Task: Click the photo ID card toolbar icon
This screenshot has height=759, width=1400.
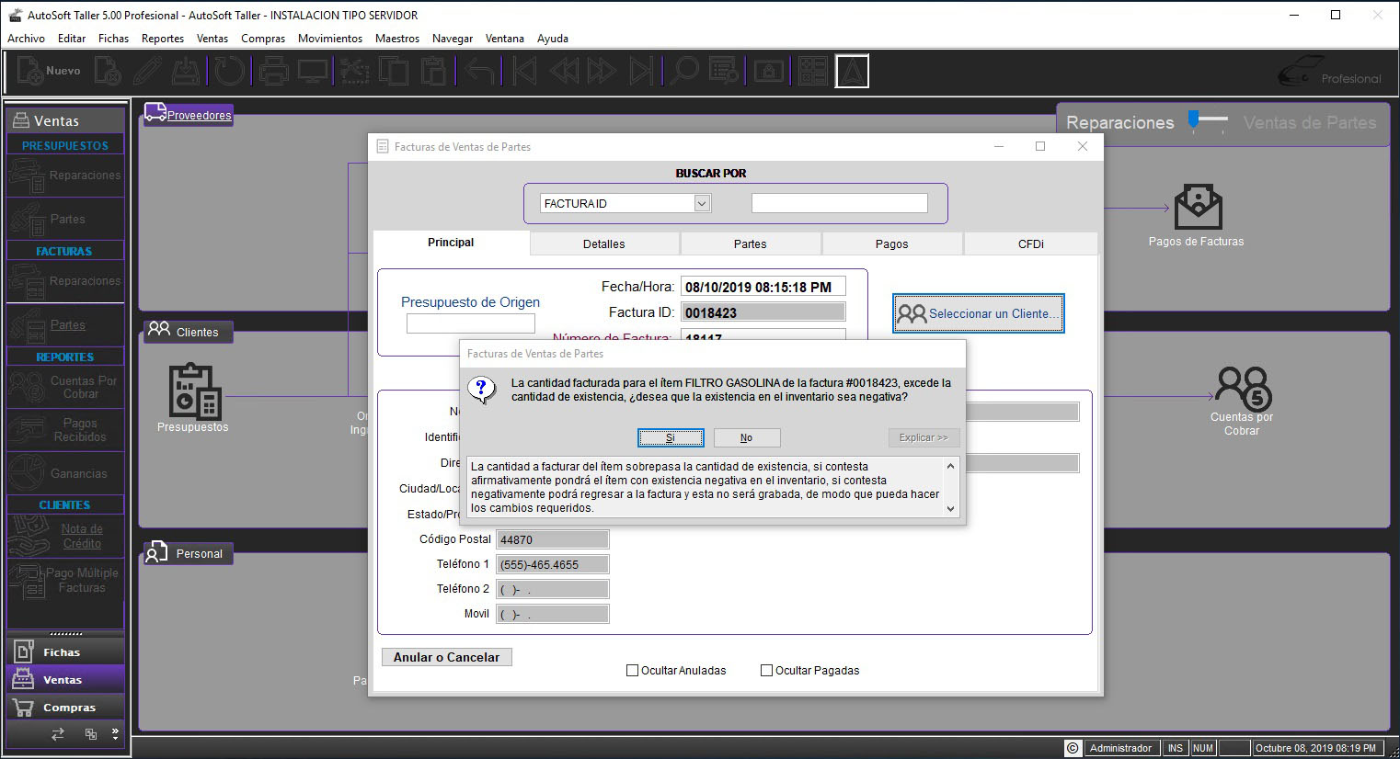Action: [769, 71]
